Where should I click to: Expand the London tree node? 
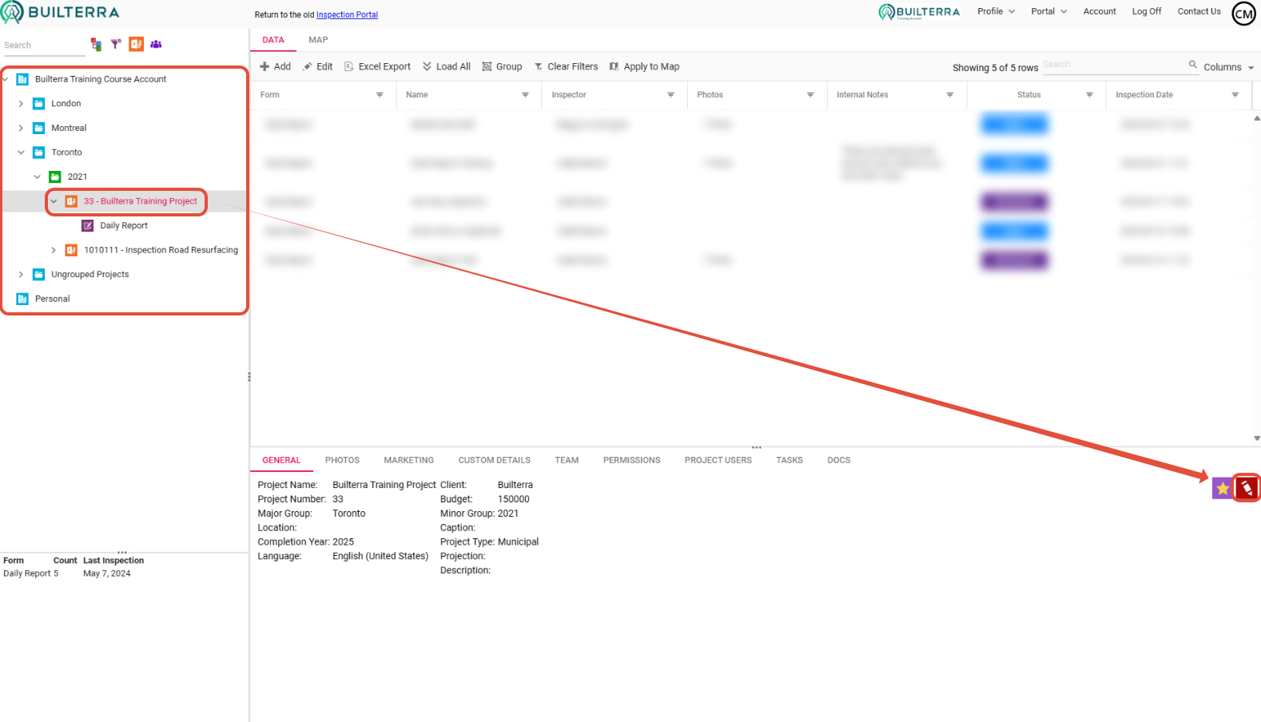(x=21, y=104)
